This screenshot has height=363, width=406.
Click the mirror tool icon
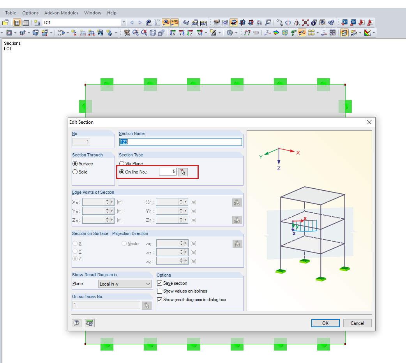[x=297, y=23]
